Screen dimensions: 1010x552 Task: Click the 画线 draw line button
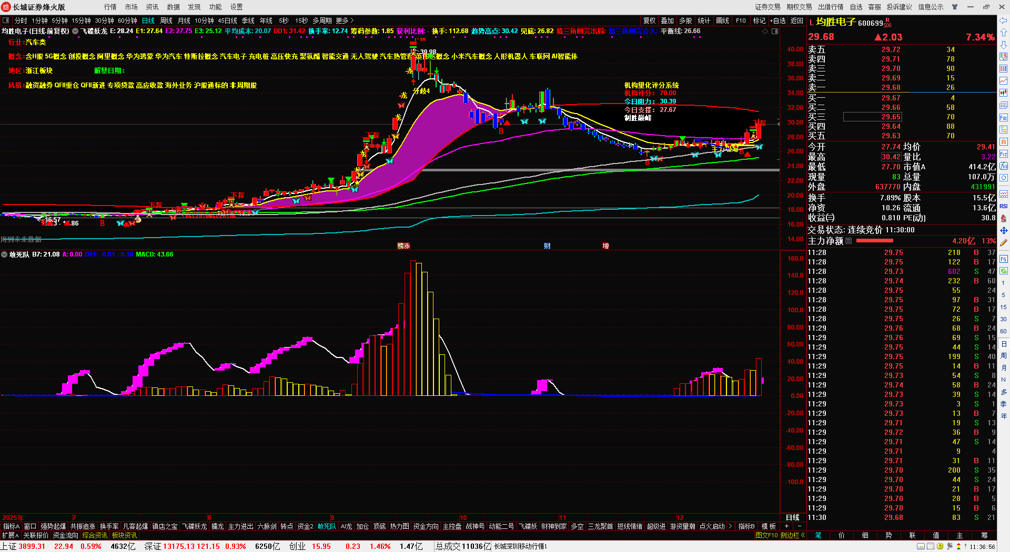point(723,21)
